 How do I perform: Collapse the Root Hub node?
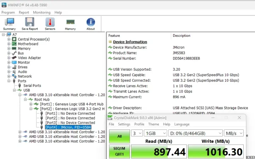click(x=25, y=99)
